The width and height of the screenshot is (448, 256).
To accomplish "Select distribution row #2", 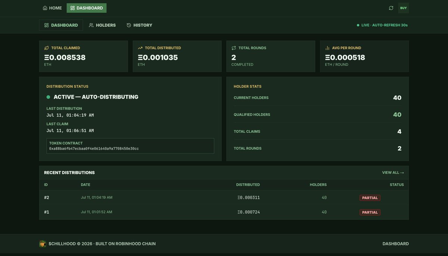I will 224,198.
